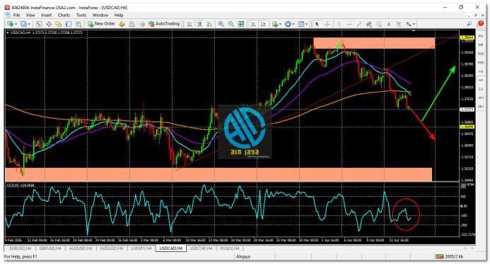Click the New Chart toolbar icon
Screen dimensions: 490x264
(10, 24)
